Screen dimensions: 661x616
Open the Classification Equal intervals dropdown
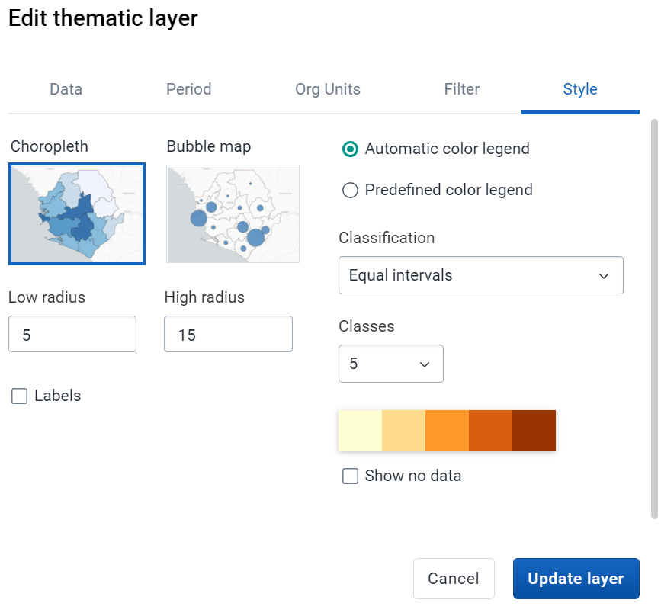[481, 275]
